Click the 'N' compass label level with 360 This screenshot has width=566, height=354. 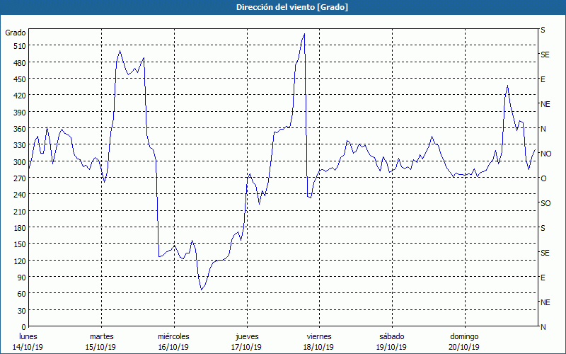(543, 129)
